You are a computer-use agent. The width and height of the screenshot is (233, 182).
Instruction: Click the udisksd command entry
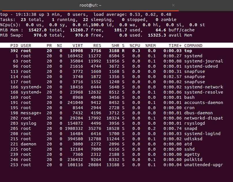click(193, 139)
